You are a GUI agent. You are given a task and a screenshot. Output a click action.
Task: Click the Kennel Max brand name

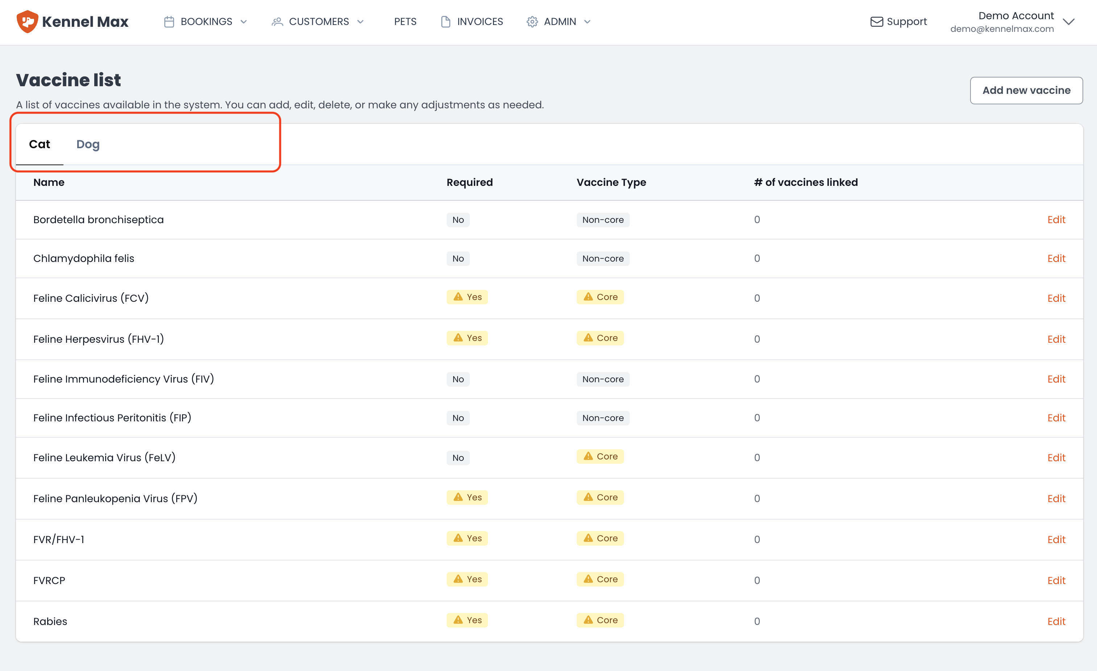point(85,22)
